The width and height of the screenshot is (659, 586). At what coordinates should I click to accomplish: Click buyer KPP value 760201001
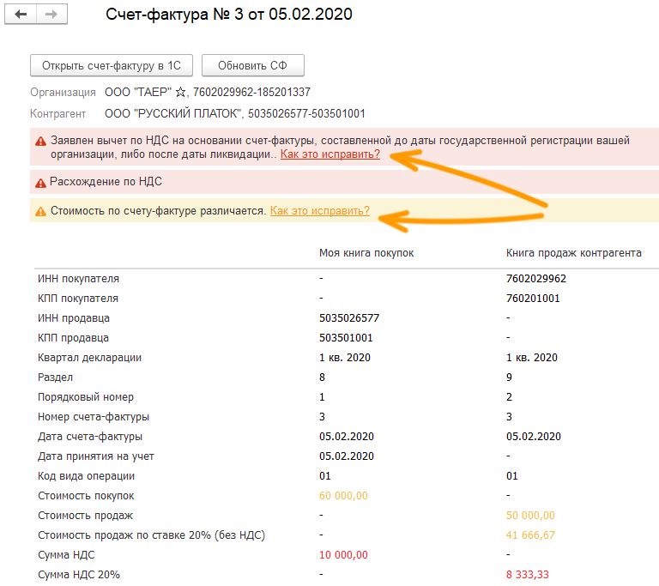pyautogui.click(x=533, y=298)
